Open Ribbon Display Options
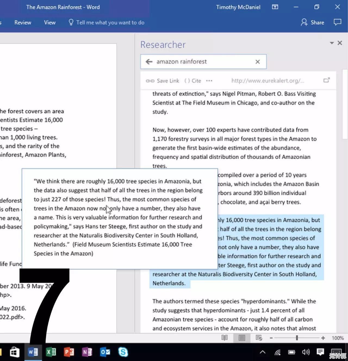348x361 pixels. (275, 7)
